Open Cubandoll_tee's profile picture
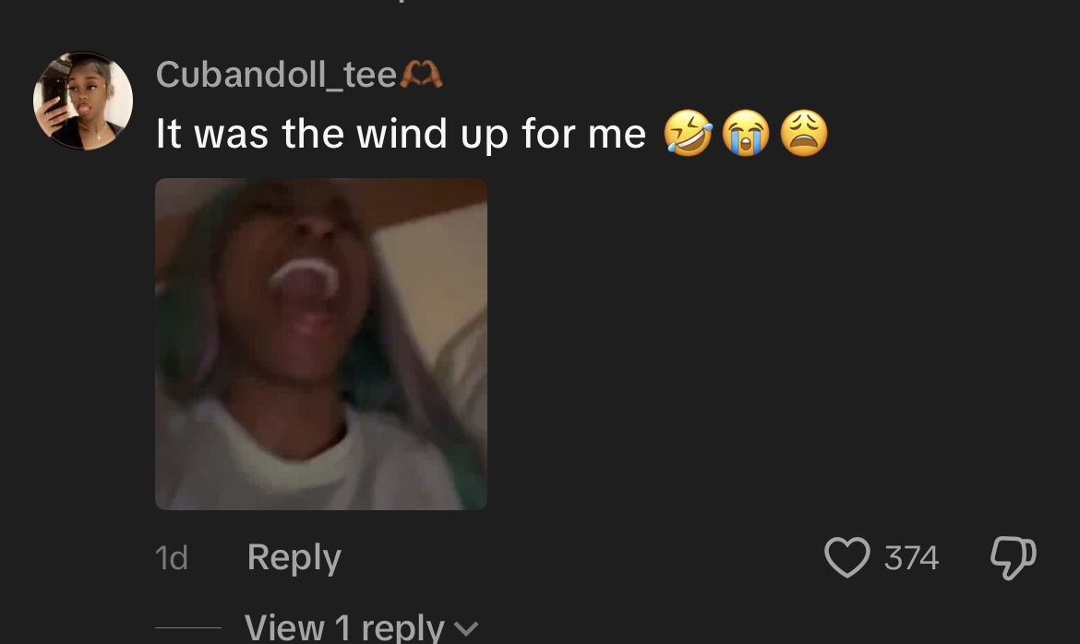This screenshot has width=1080, height=644. tap(83, 101)
